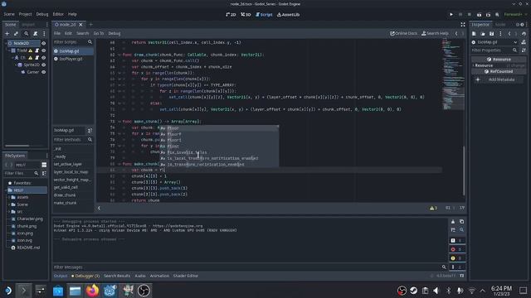Add a new child node with plus icon
Viewport: 531px width, 298px height.
coord(7,33)
